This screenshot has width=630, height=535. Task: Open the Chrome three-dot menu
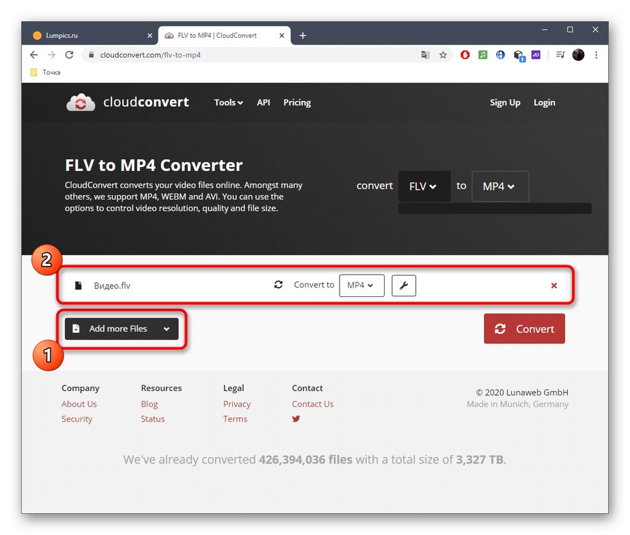[596, 55]
